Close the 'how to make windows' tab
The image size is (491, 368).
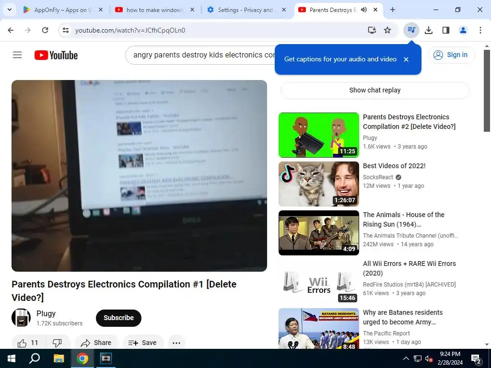coord(192,10)
